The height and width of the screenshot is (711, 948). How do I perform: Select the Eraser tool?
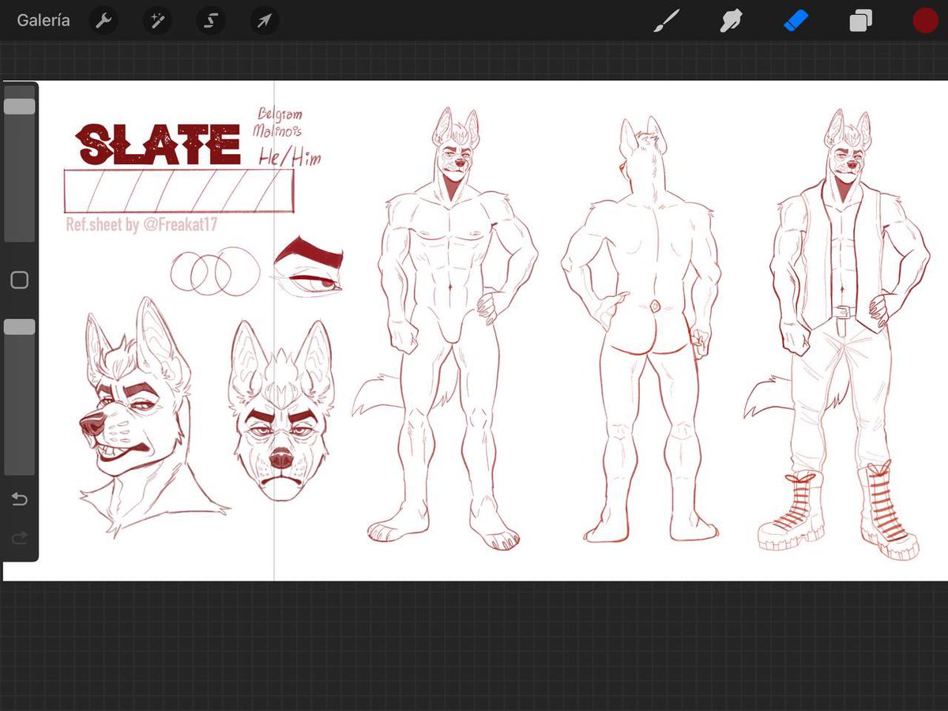796,21
